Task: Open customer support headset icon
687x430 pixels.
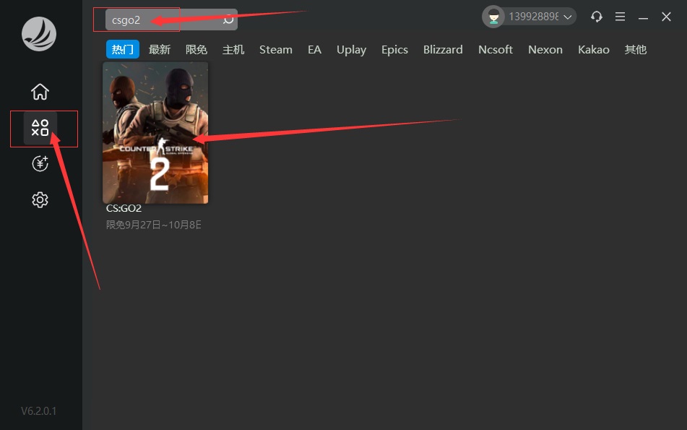Action: click(596, 17)
